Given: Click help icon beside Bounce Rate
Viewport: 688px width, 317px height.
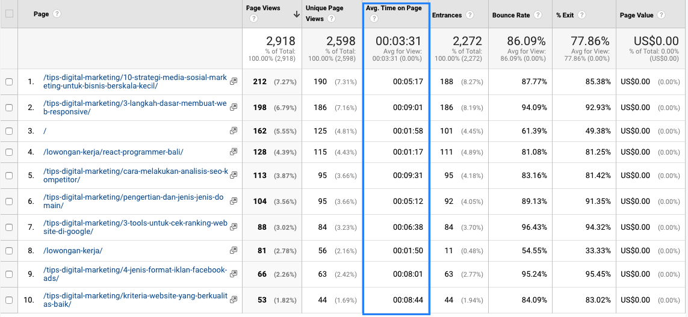Looking at the screenshot, I should pyautogui.click(x=538, y=15).
